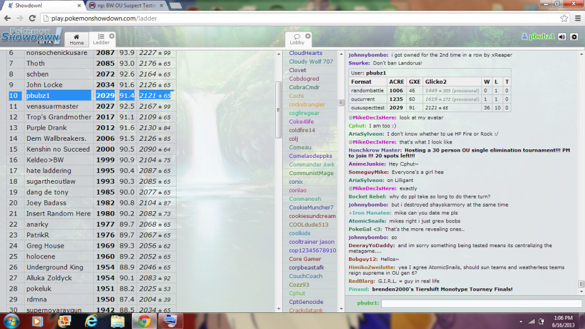
Task: Click user CookieMuncher7 in user list
Action: pyautogui.click(x=311, y=208)
